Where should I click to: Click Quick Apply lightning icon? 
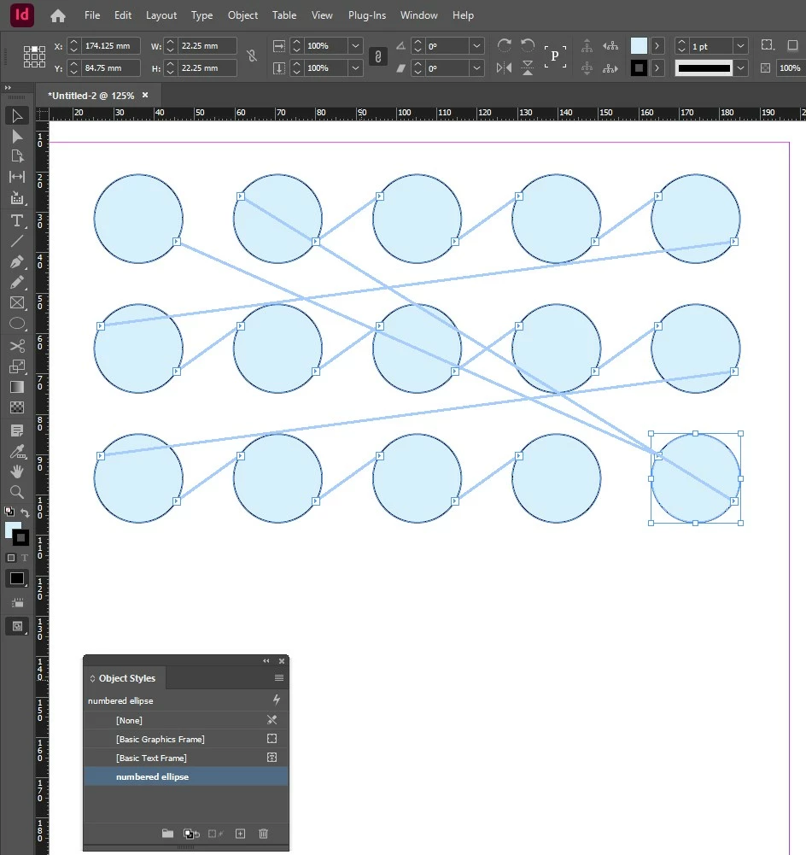[277, 700]
